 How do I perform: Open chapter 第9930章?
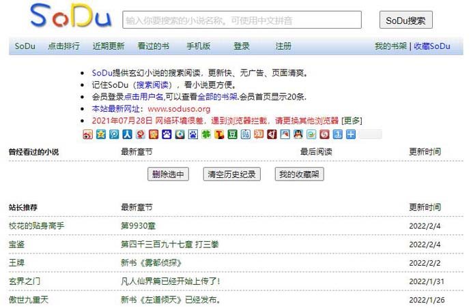[138, 226]
